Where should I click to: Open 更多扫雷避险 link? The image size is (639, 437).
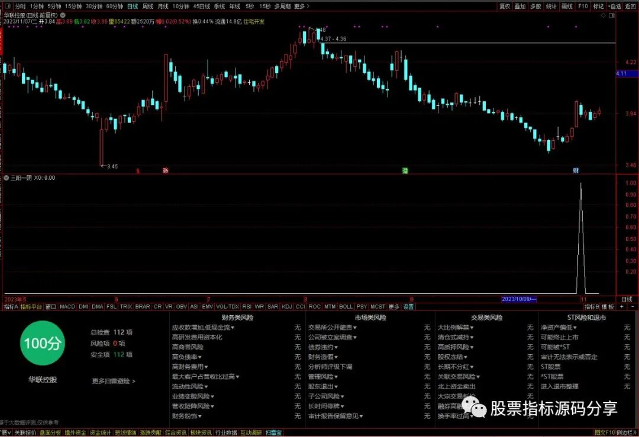tap(114, 381)
